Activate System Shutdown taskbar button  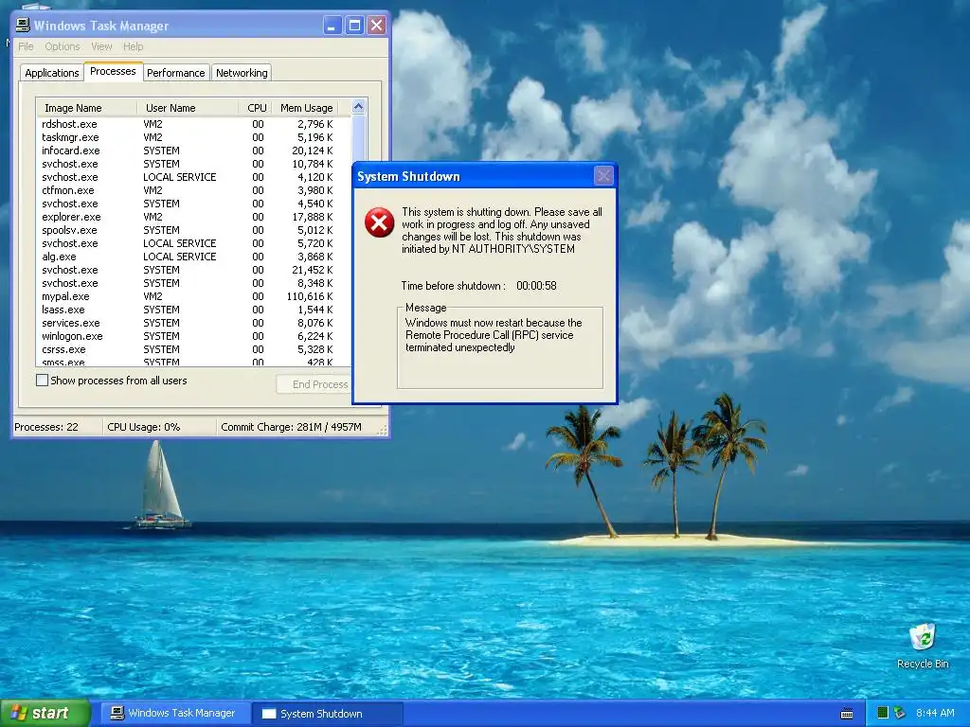[327, 714]
